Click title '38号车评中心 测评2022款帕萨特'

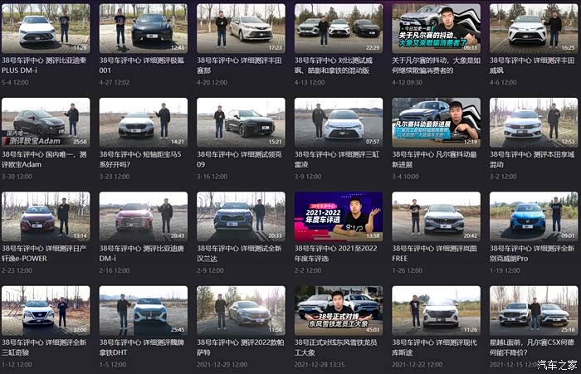click(x=241, y=347)
